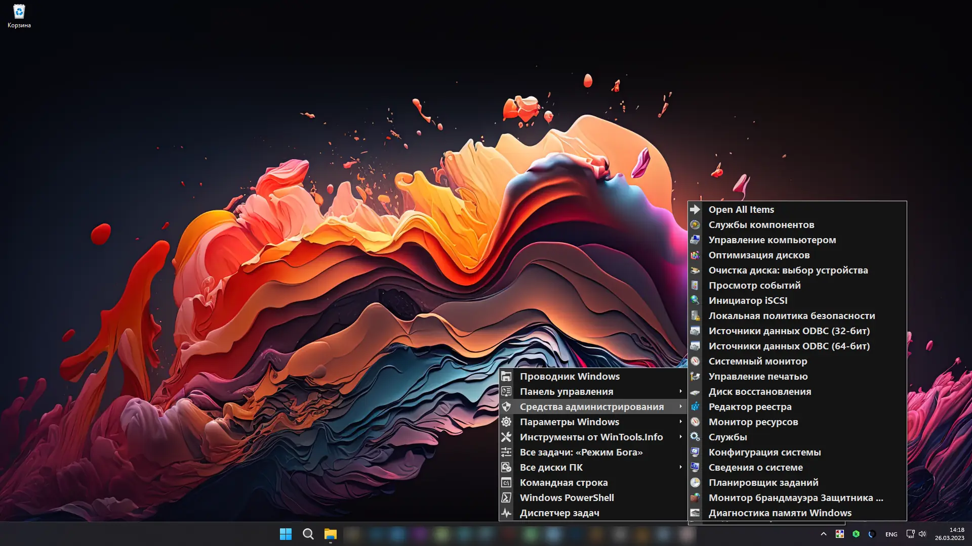Expand the Все диски ПК submenu arrow
Viewport: 972px width, 546px height.
(680, 467)
